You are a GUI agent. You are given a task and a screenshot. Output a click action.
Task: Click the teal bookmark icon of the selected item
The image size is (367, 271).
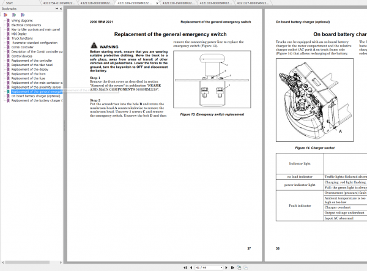8,92
